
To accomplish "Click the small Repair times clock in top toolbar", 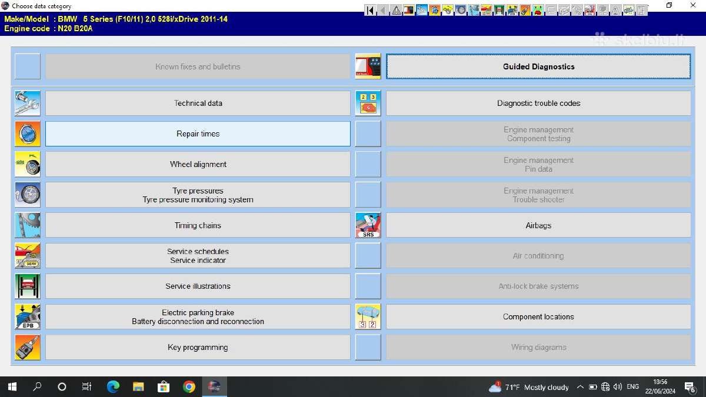I will pyautogui.click(x=434, y=10).
